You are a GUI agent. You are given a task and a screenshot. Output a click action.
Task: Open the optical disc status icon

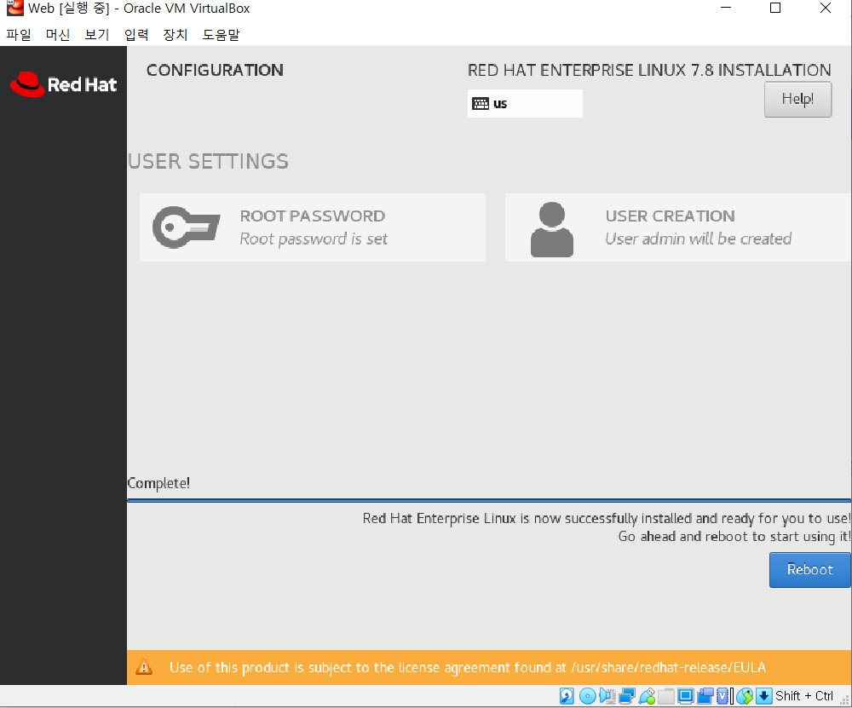587,696
